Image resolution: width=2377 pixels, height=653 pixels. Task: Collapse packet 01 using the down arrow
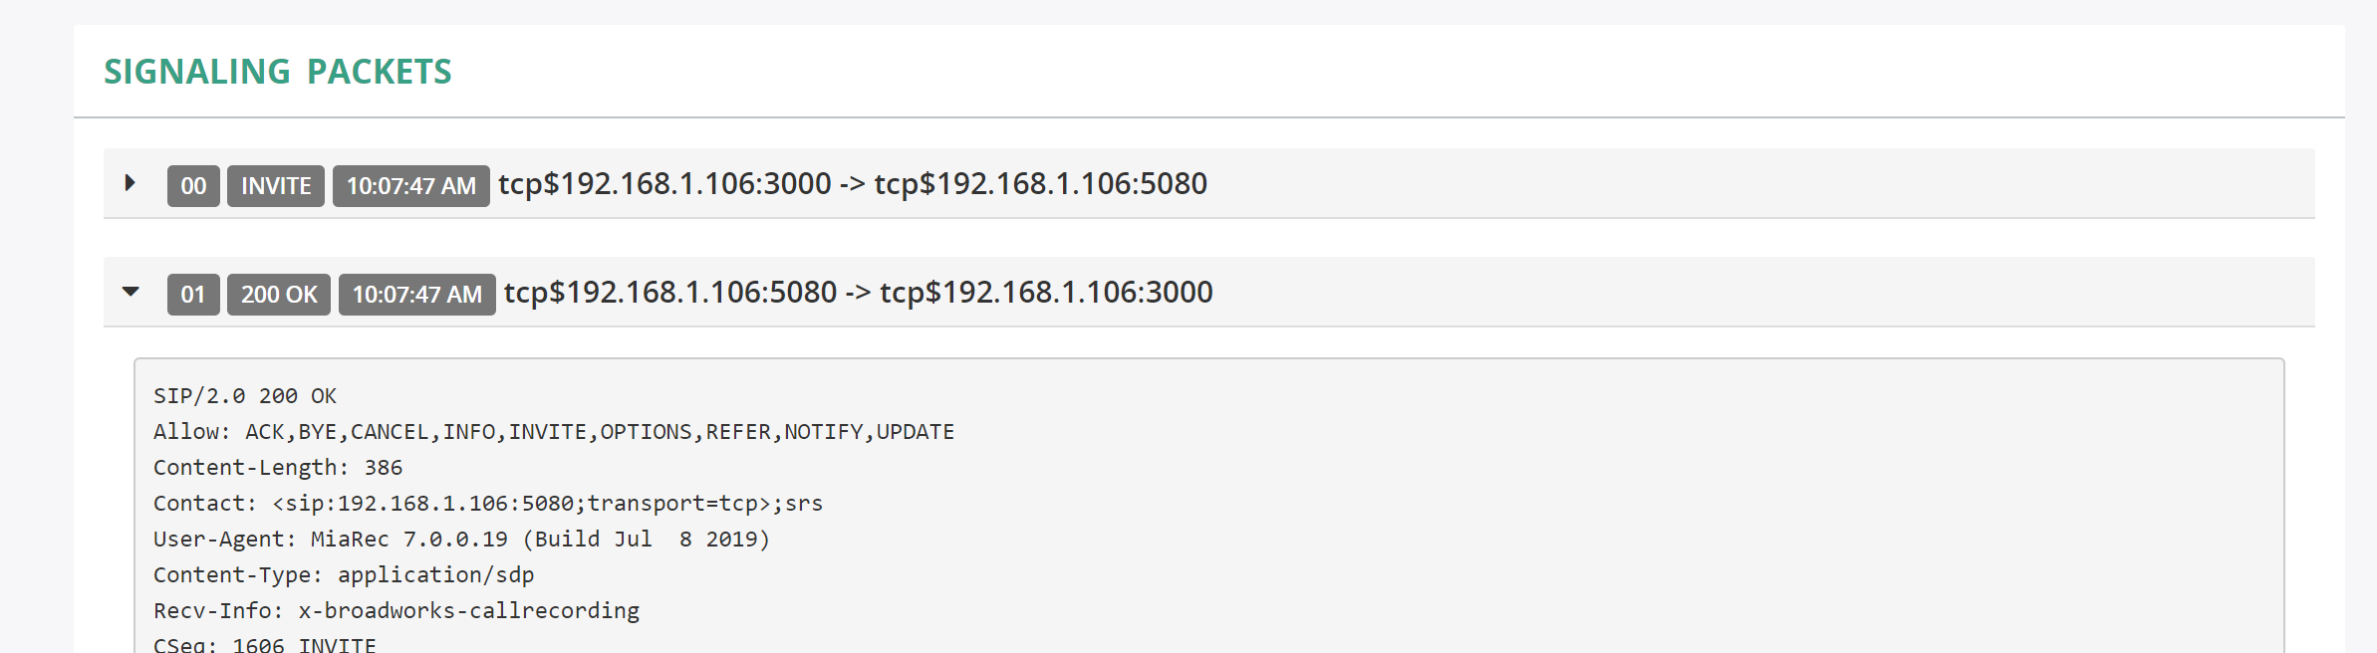click(131, 292)
